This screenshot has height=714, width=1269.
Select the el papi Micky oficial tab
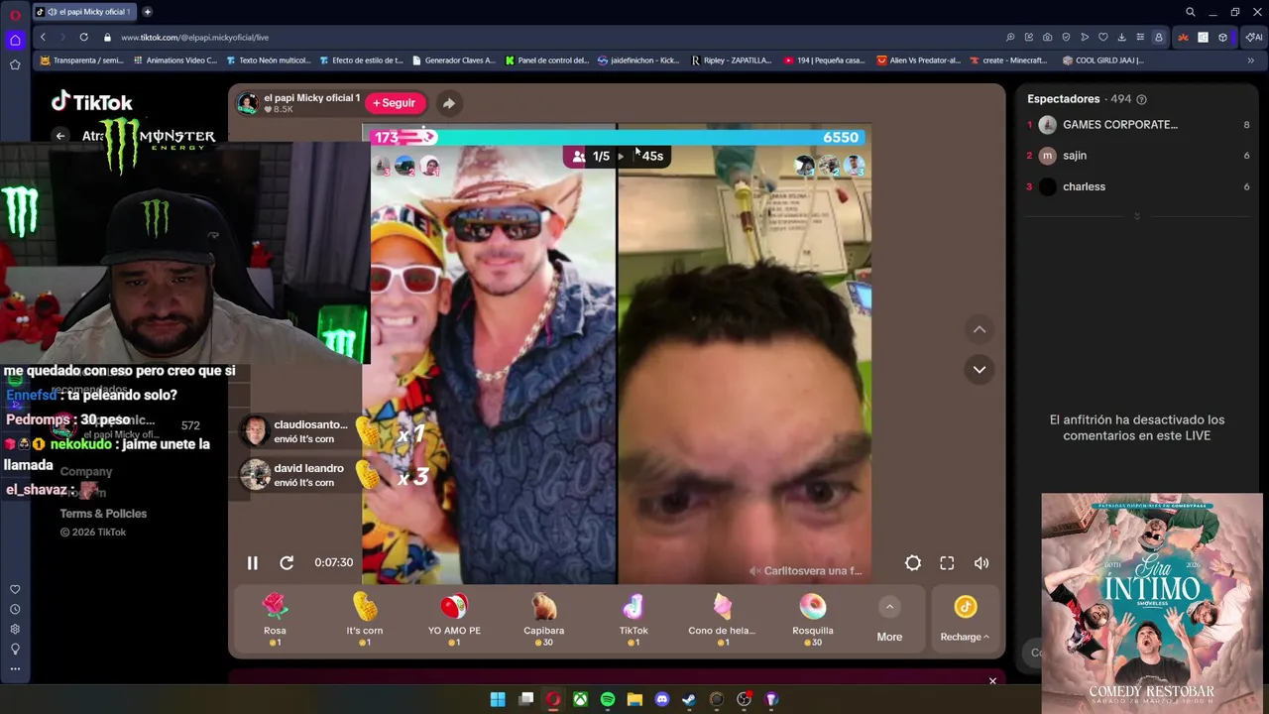coord(86,12)
